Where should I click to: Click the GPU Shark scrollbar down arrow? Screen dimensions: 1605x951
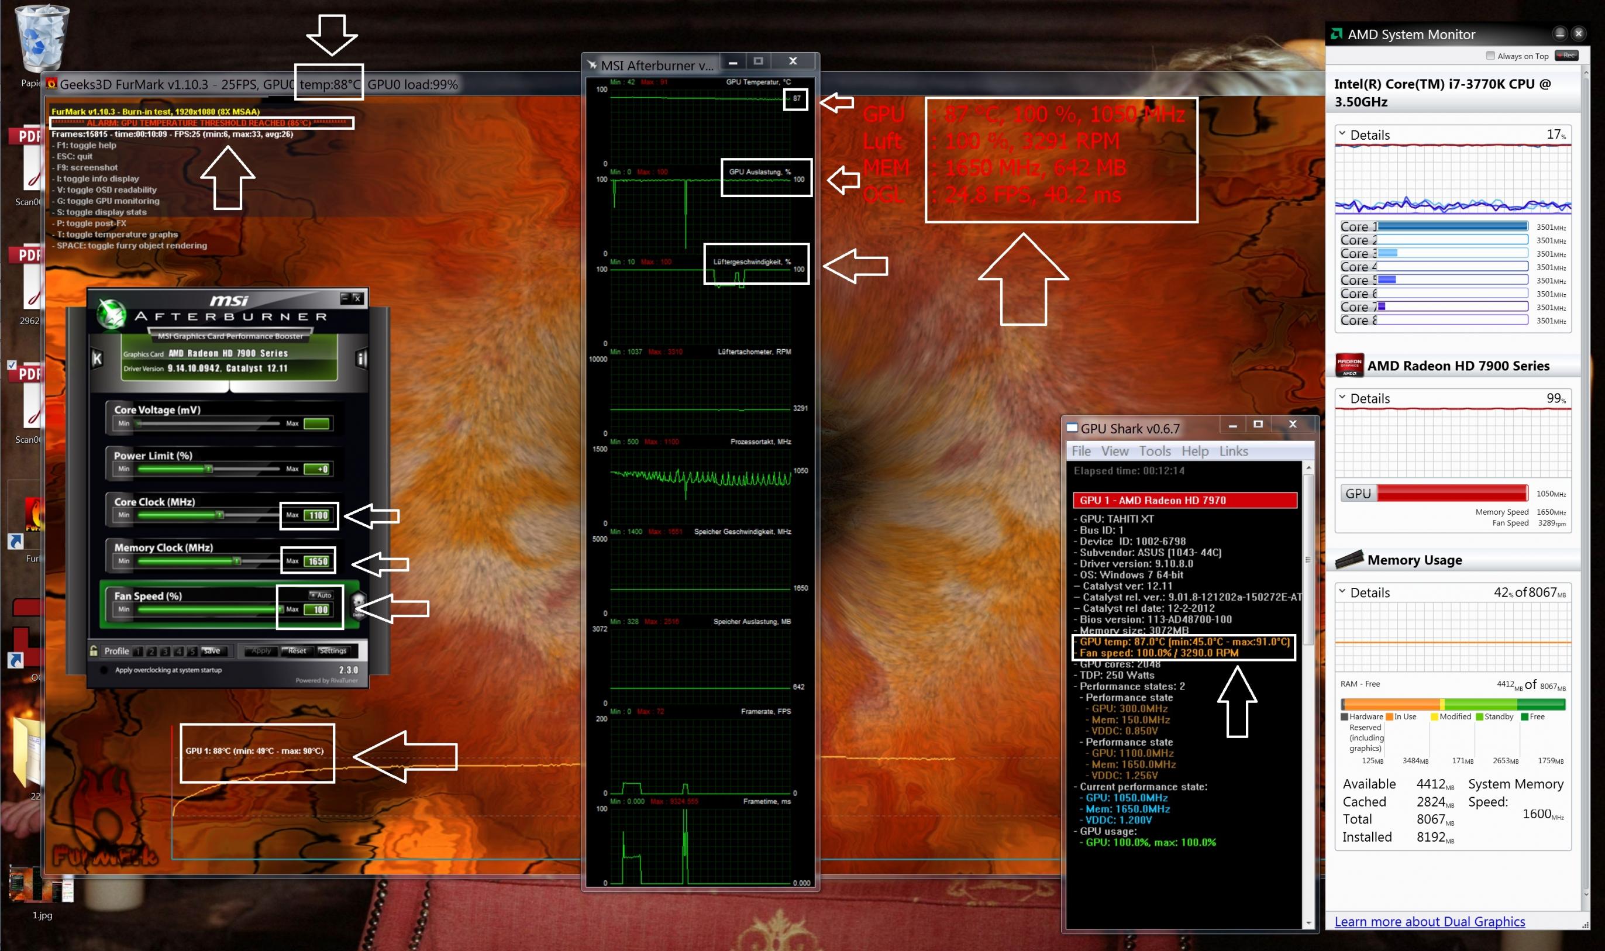pos(1308,923)
